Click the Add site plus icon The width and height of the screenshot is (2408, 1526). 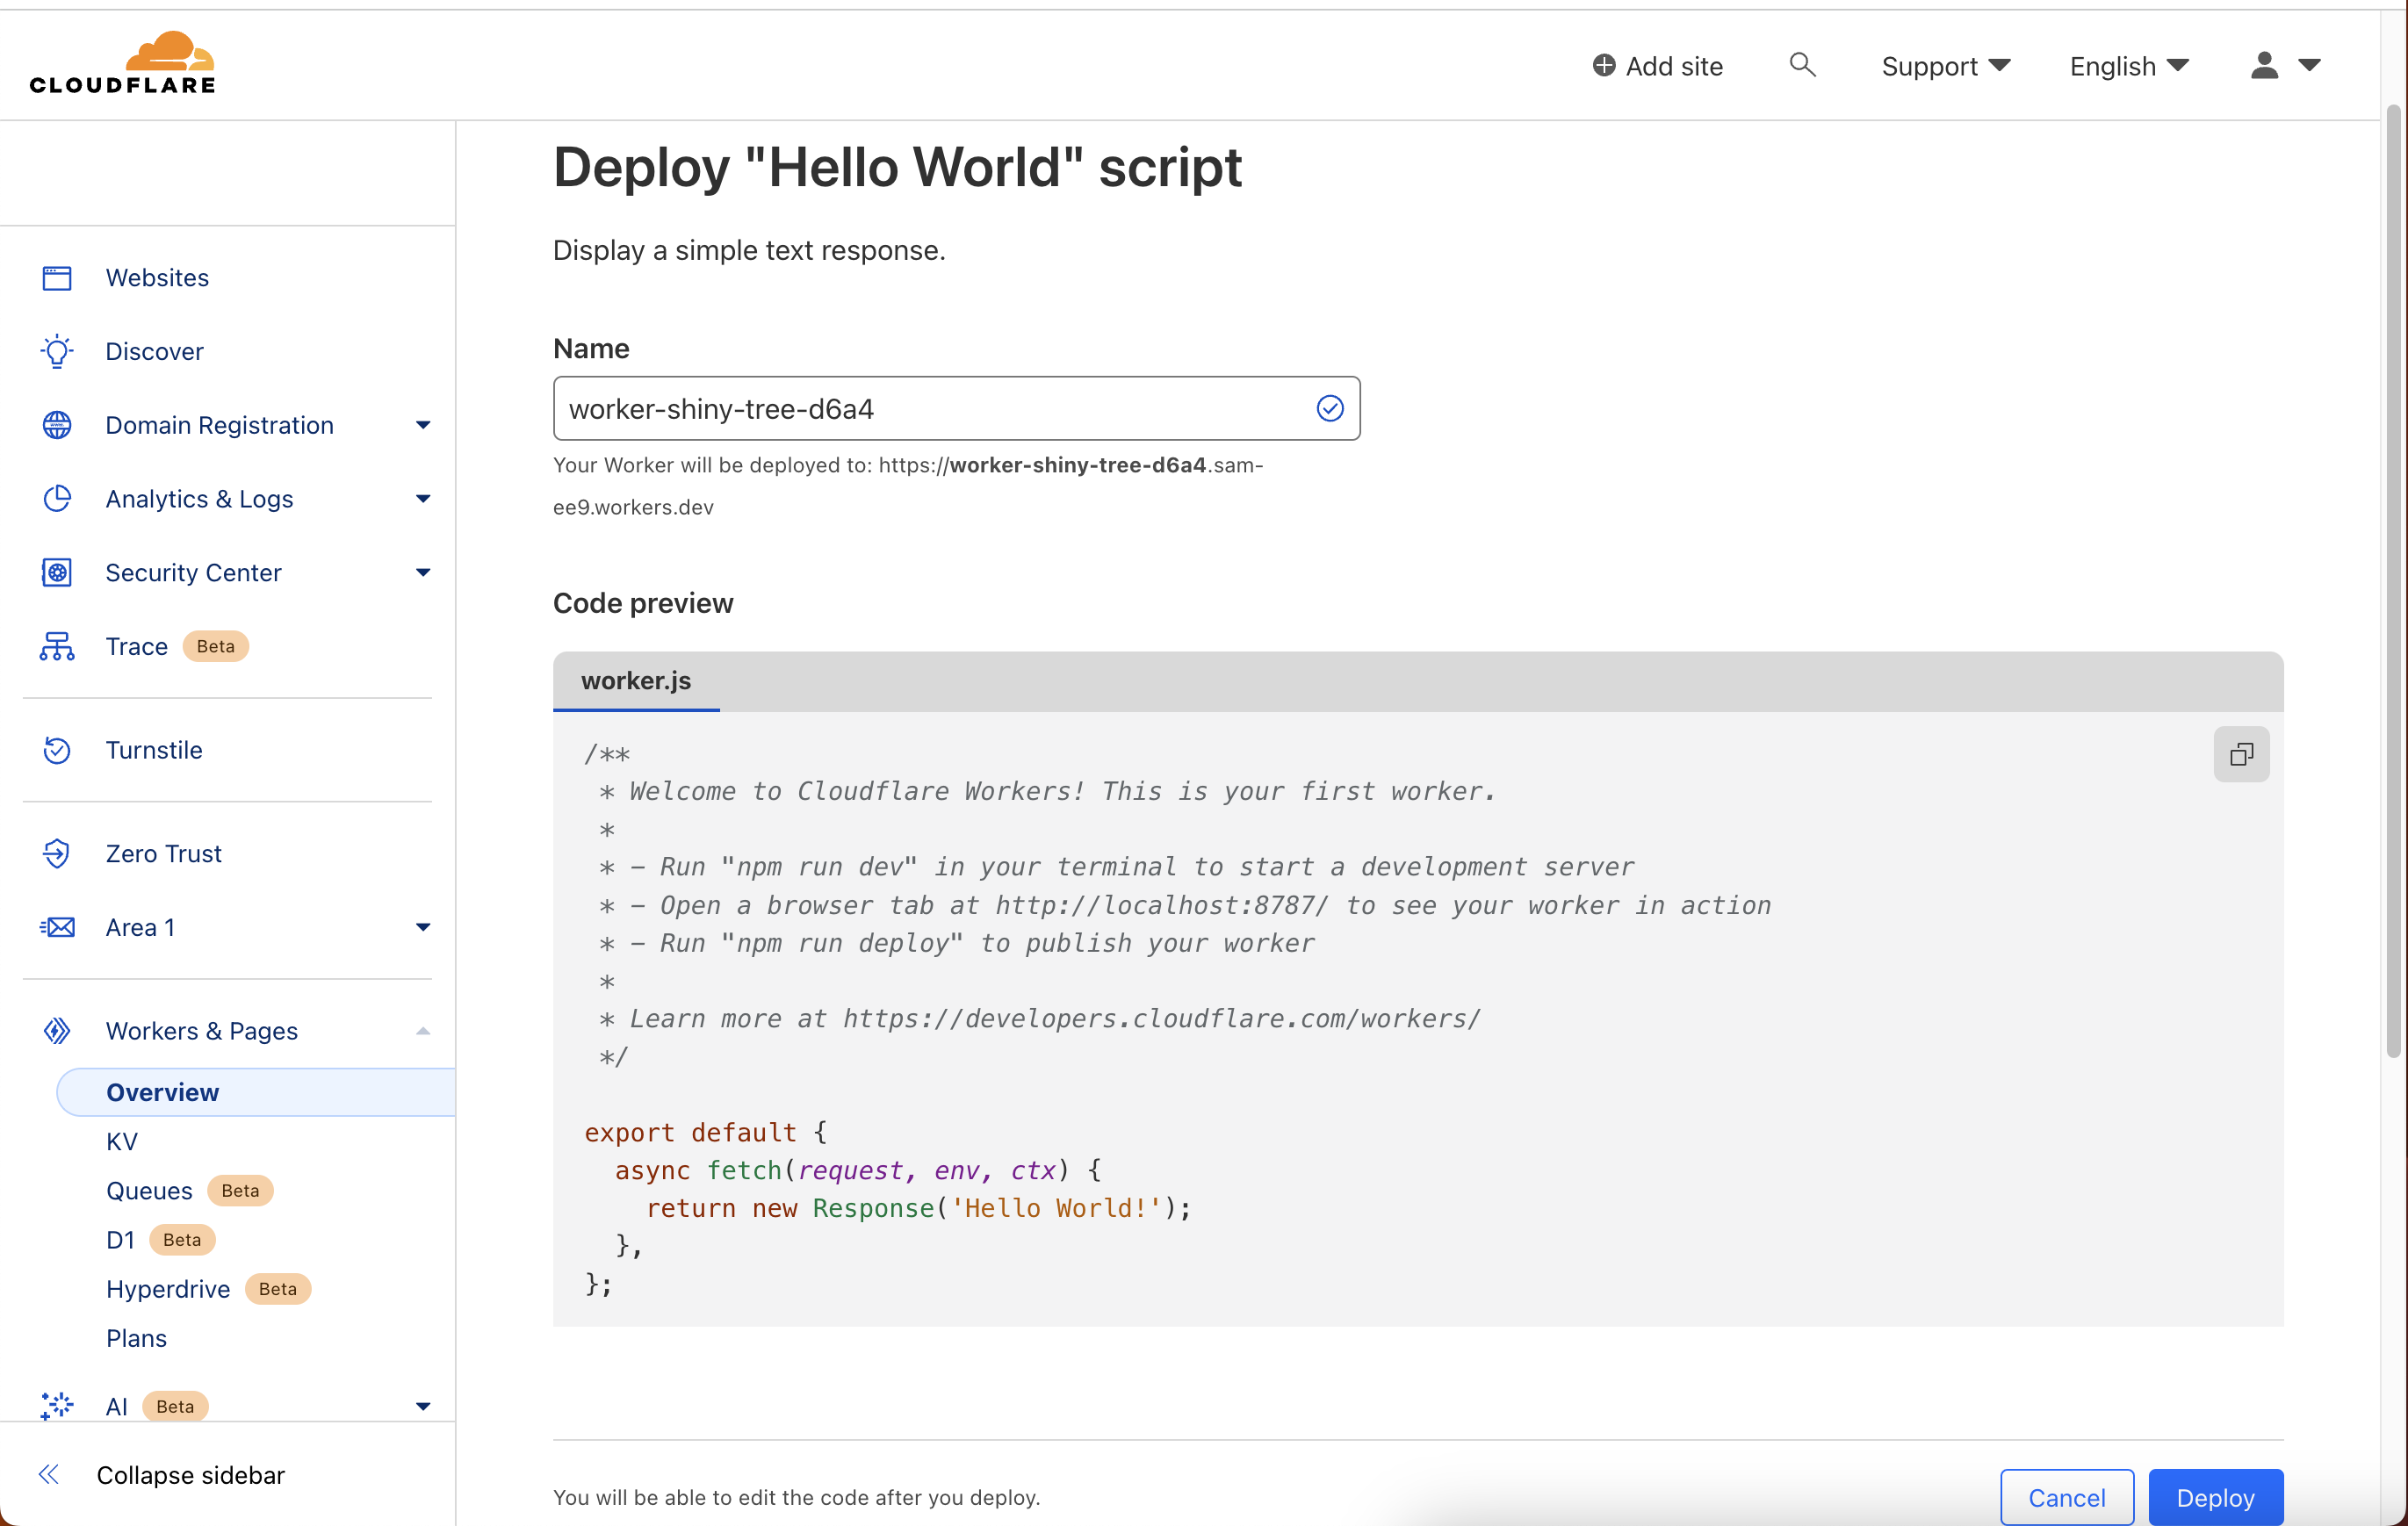point(1603,66)
